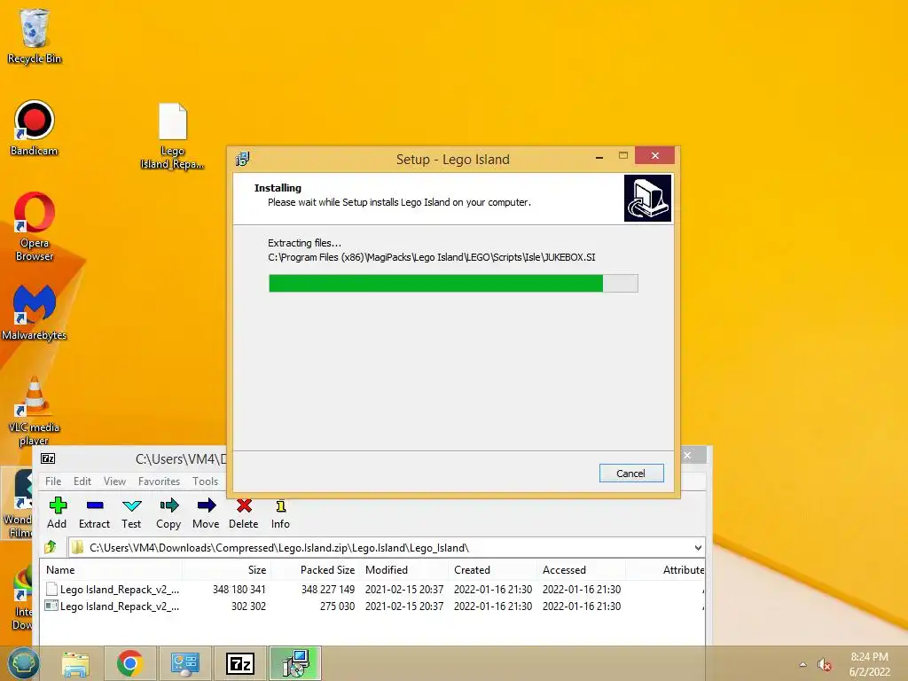The height and width of the screenshot is (681, 908).
Task: Select the VLC media player shortcut
Action: pyautogui.click(x=35, y=411)
